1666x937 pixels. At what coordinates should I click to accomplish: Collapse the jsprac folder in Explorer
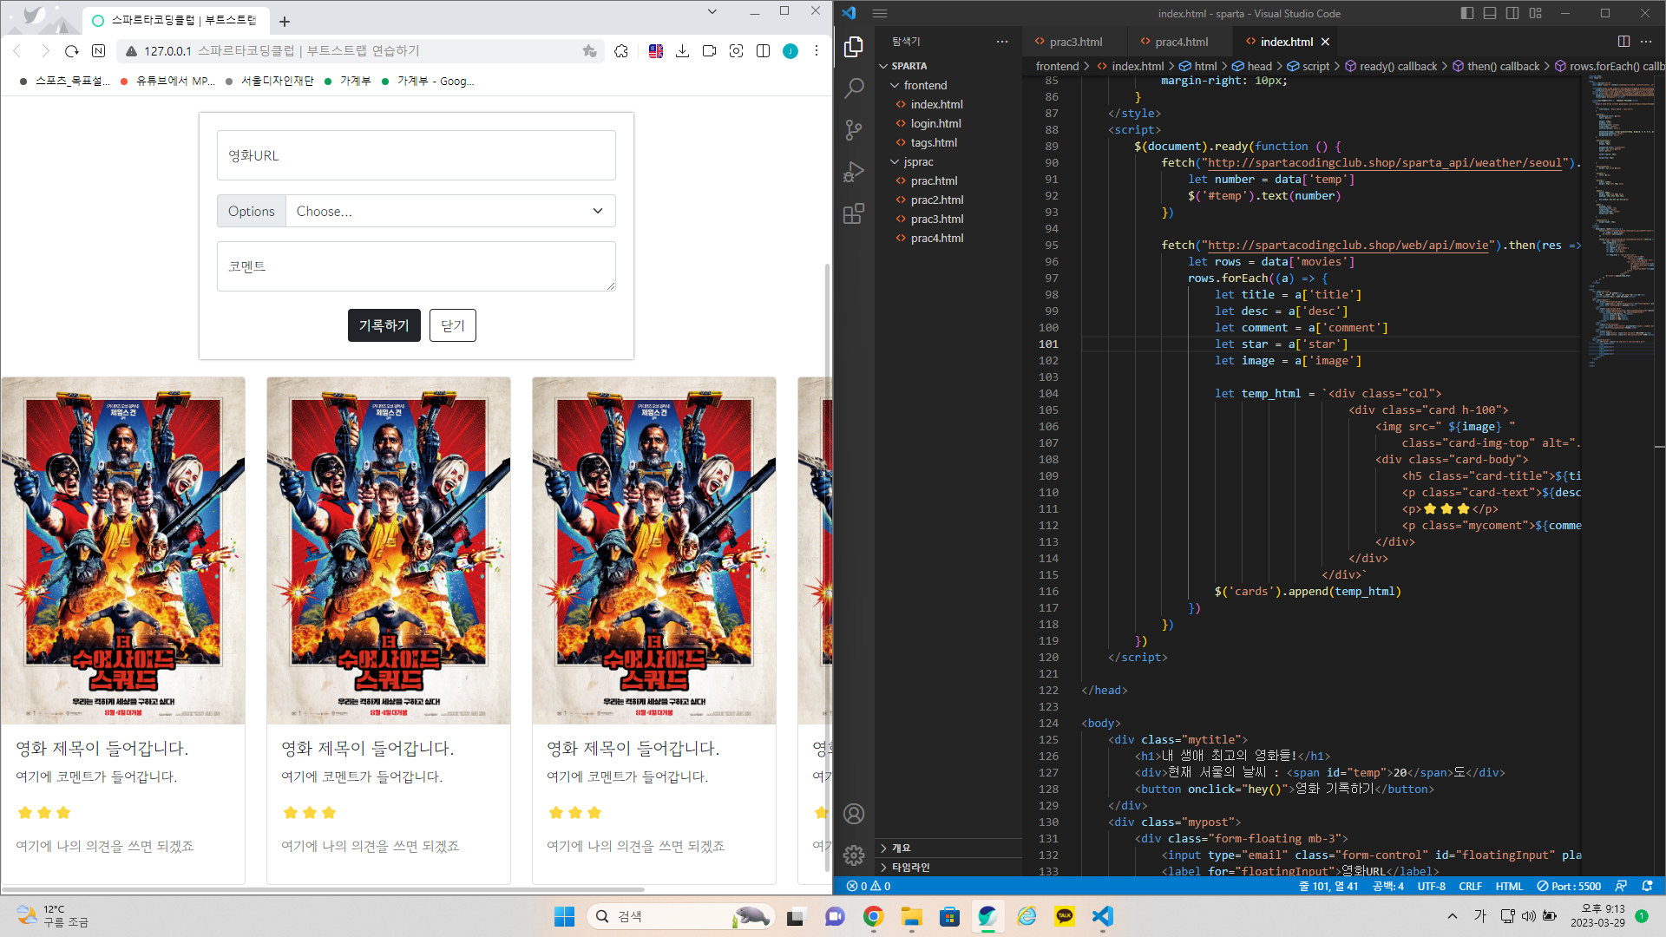(948, 161)
